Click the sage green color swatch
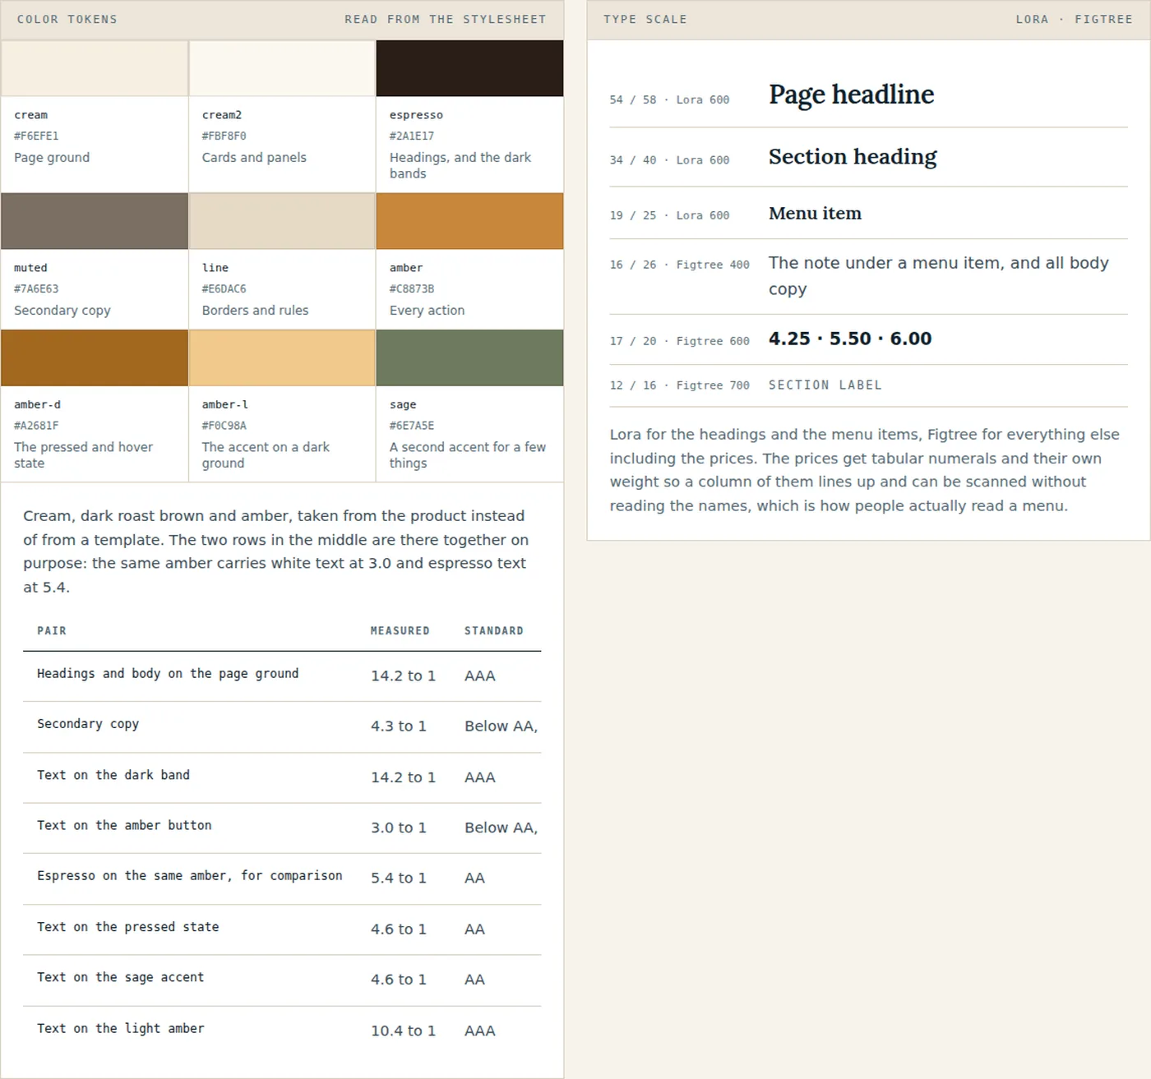 click(x=469, y=357)
